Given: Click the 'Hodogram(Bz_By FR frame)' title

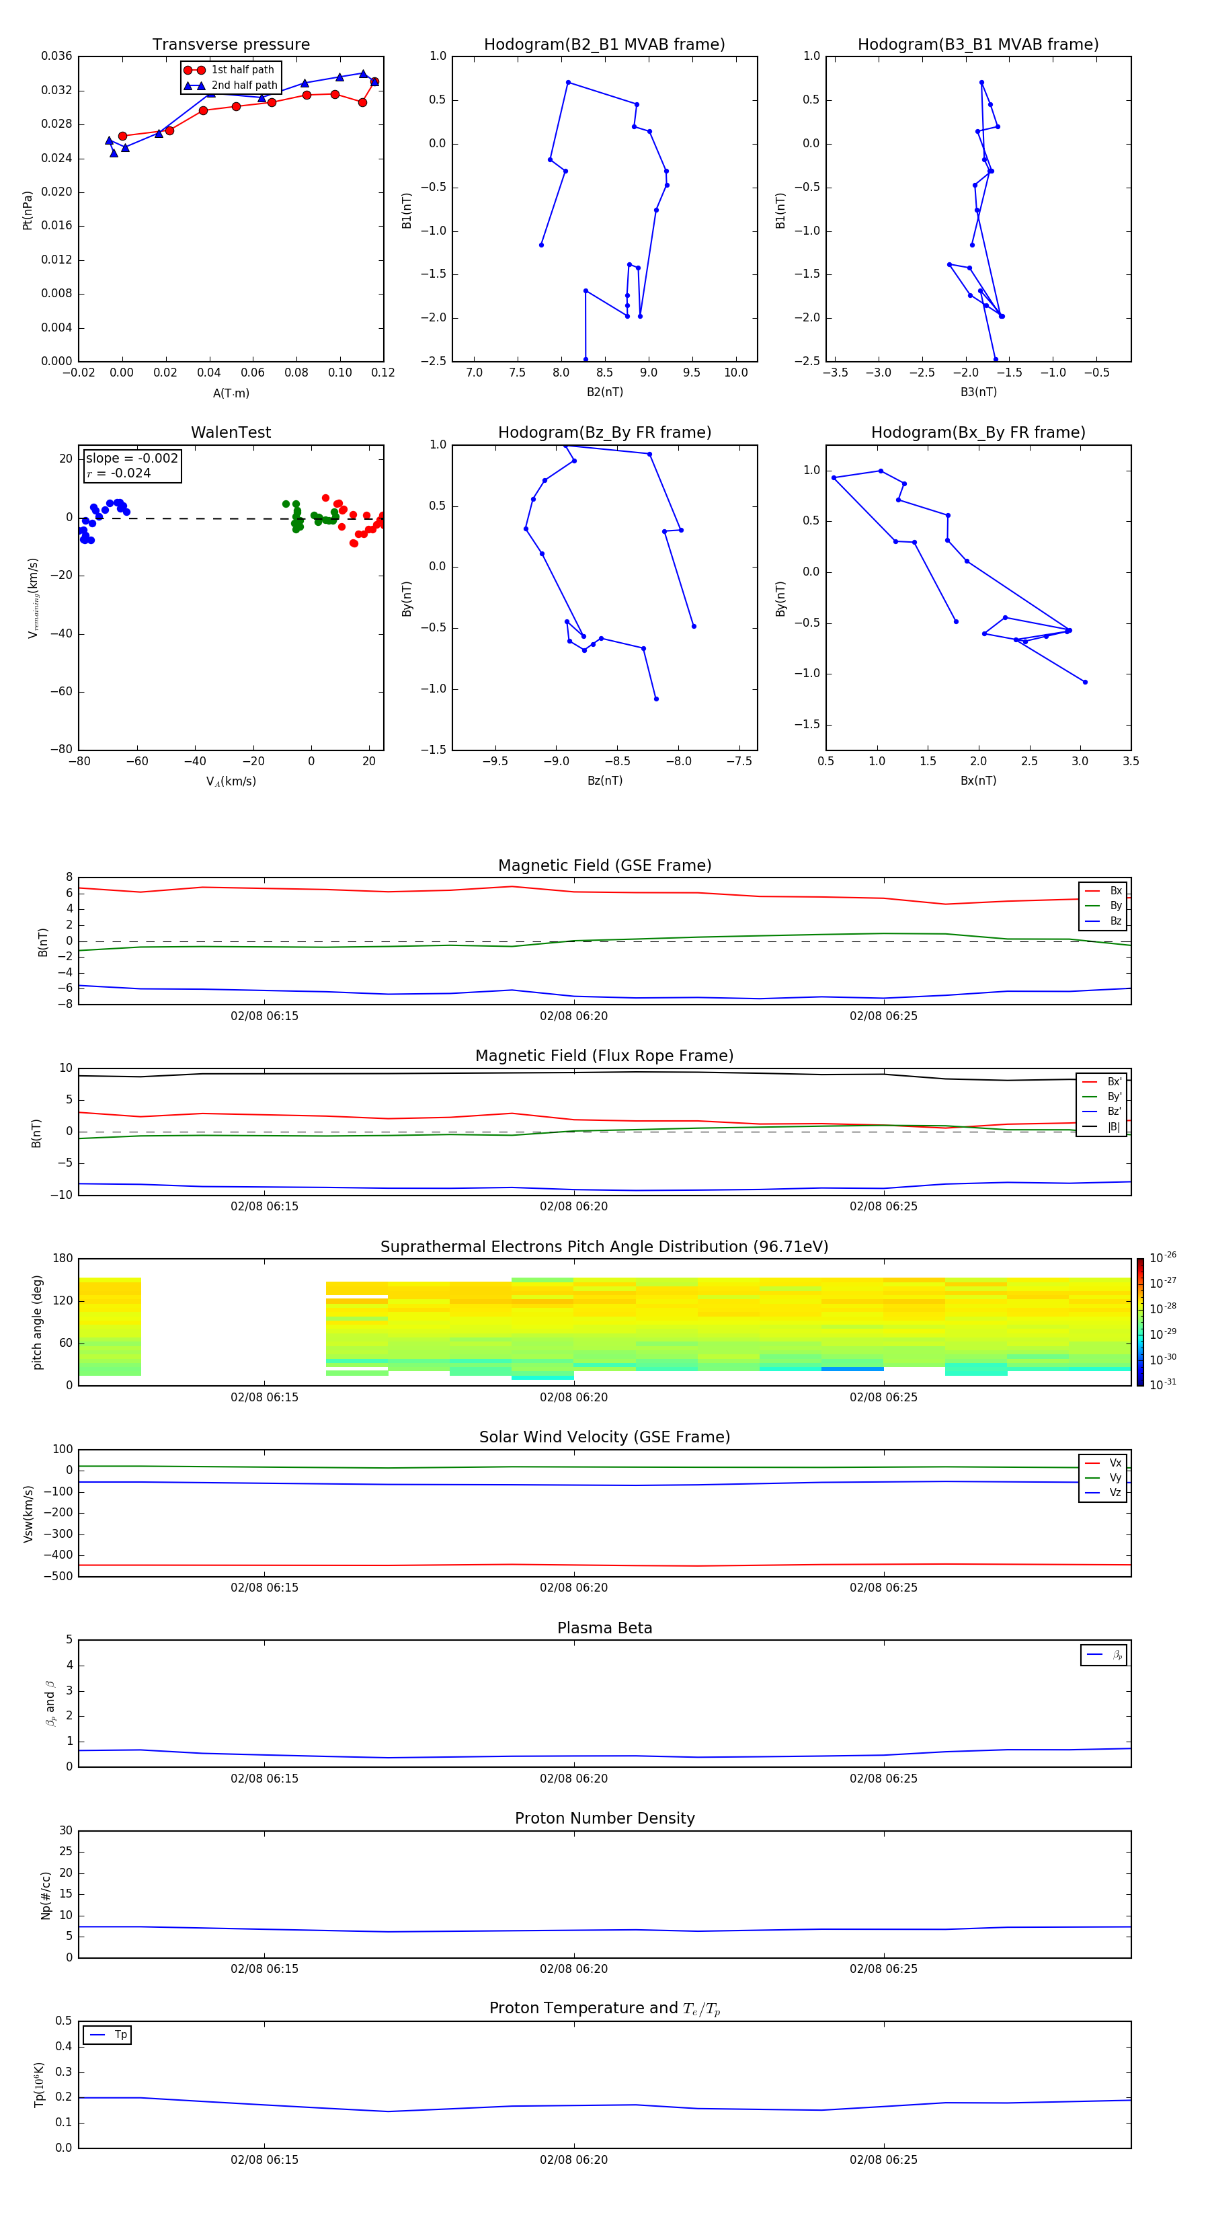Looking at the screenshot, I should [x=604, y=432].
